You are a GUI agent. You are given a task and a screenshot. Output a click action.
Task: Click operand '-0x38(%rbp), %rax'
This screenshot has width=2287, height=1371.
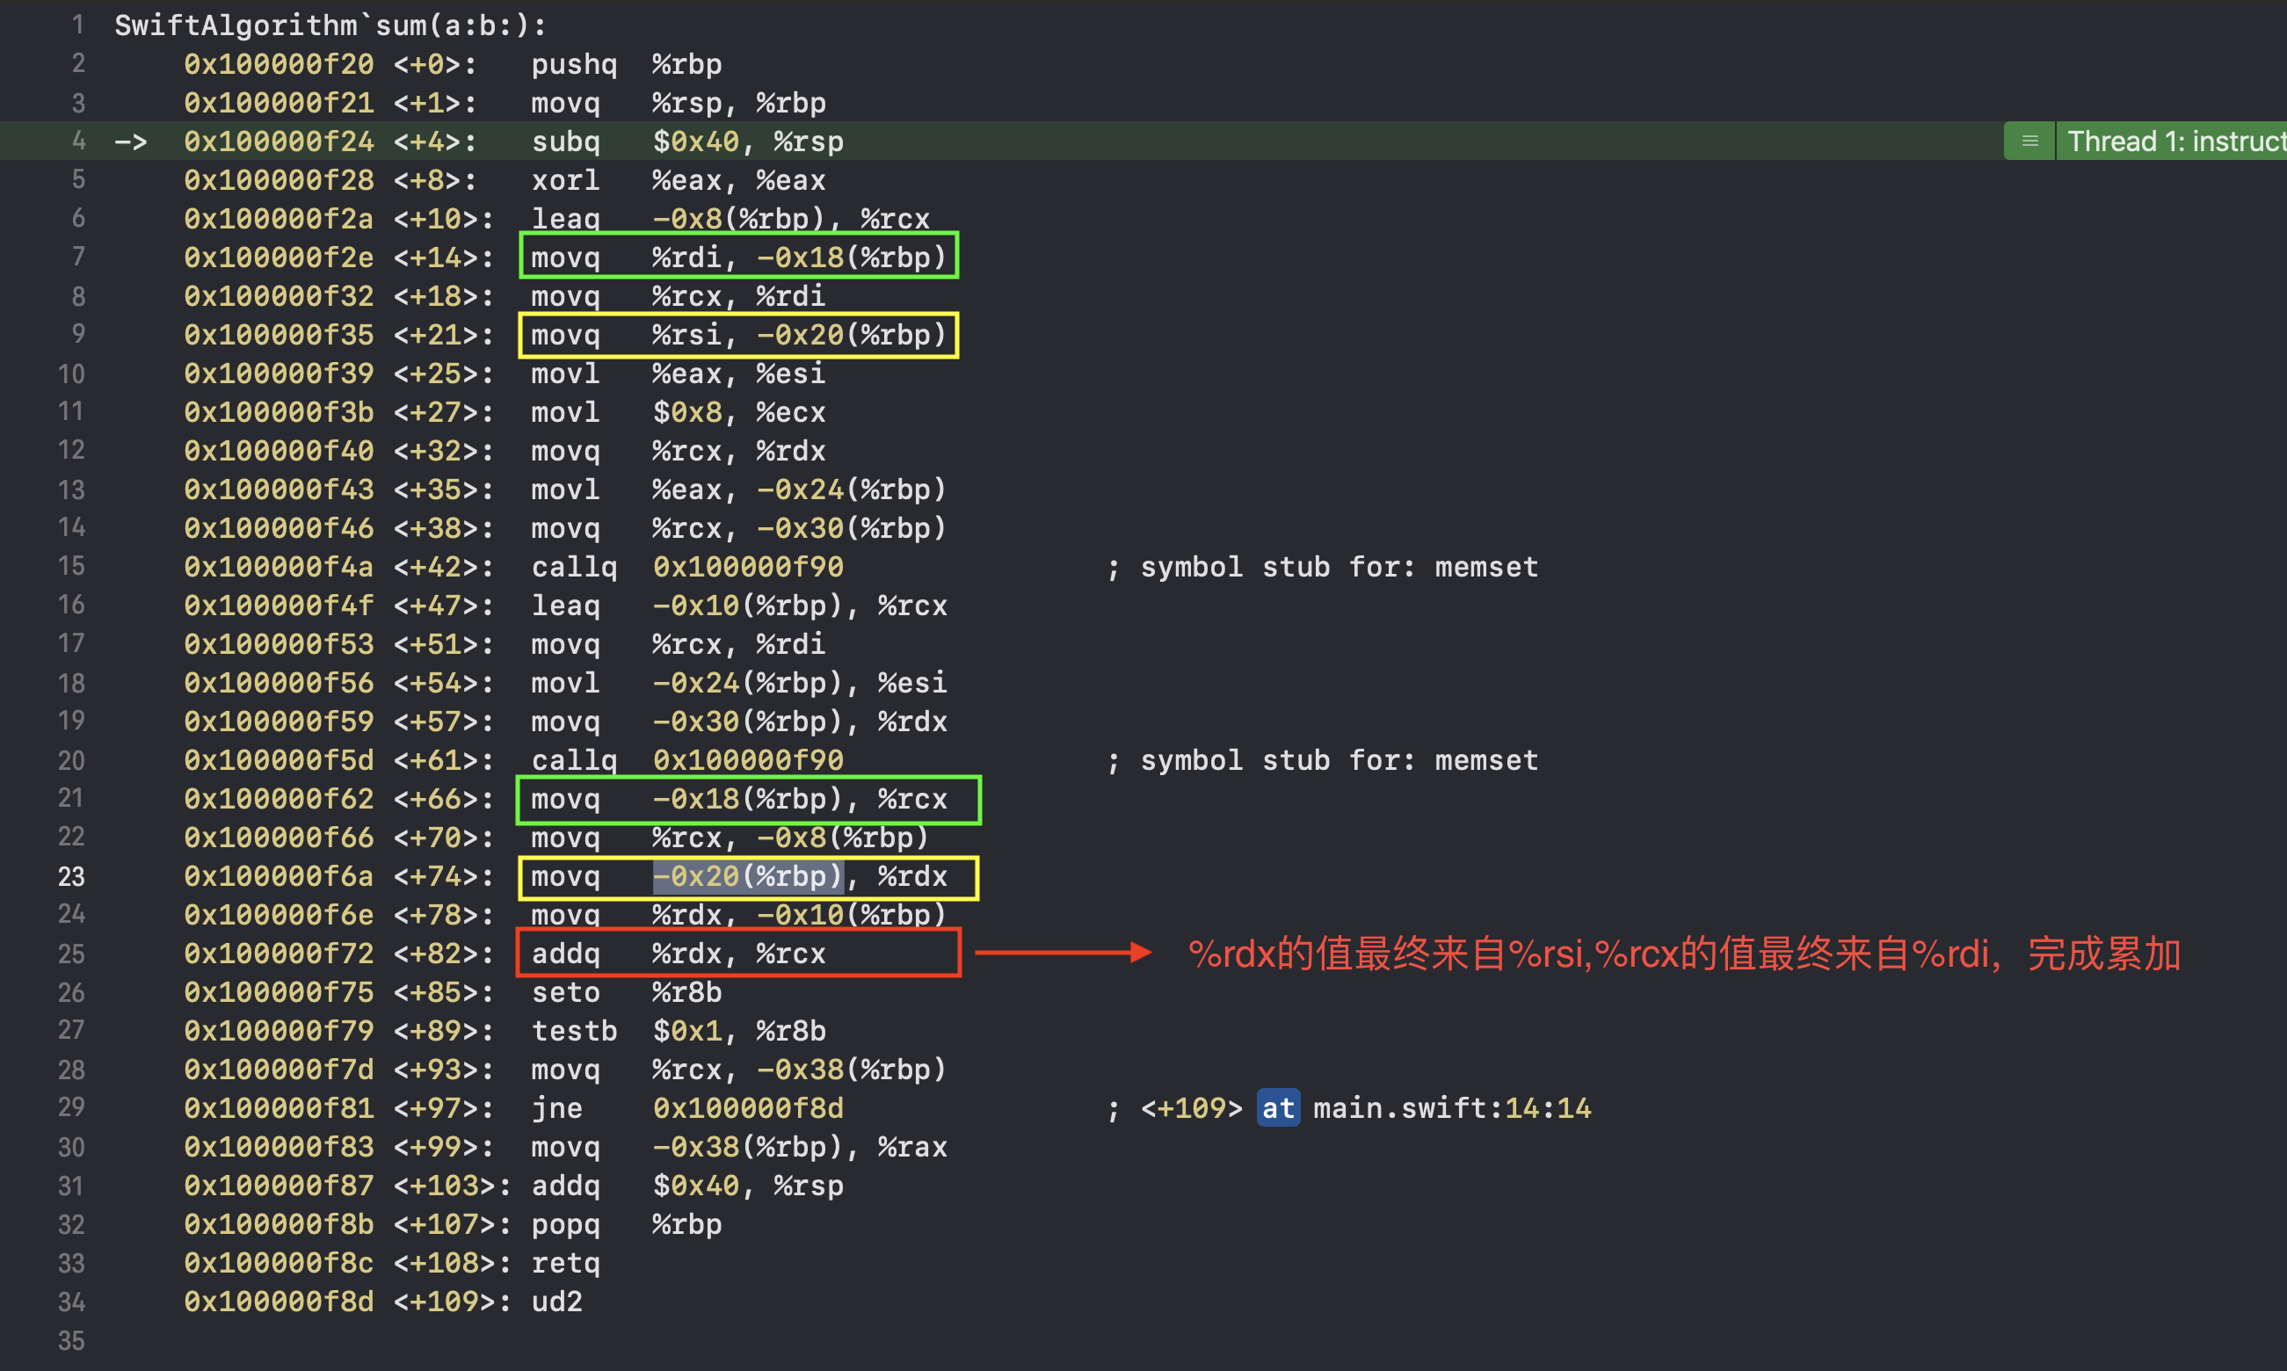pos(800,1148)
